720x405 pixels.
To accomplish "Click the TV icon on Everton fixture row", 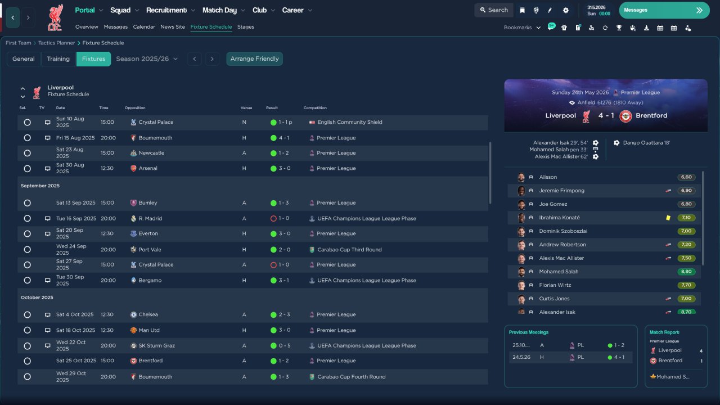I will click(48, 233).
